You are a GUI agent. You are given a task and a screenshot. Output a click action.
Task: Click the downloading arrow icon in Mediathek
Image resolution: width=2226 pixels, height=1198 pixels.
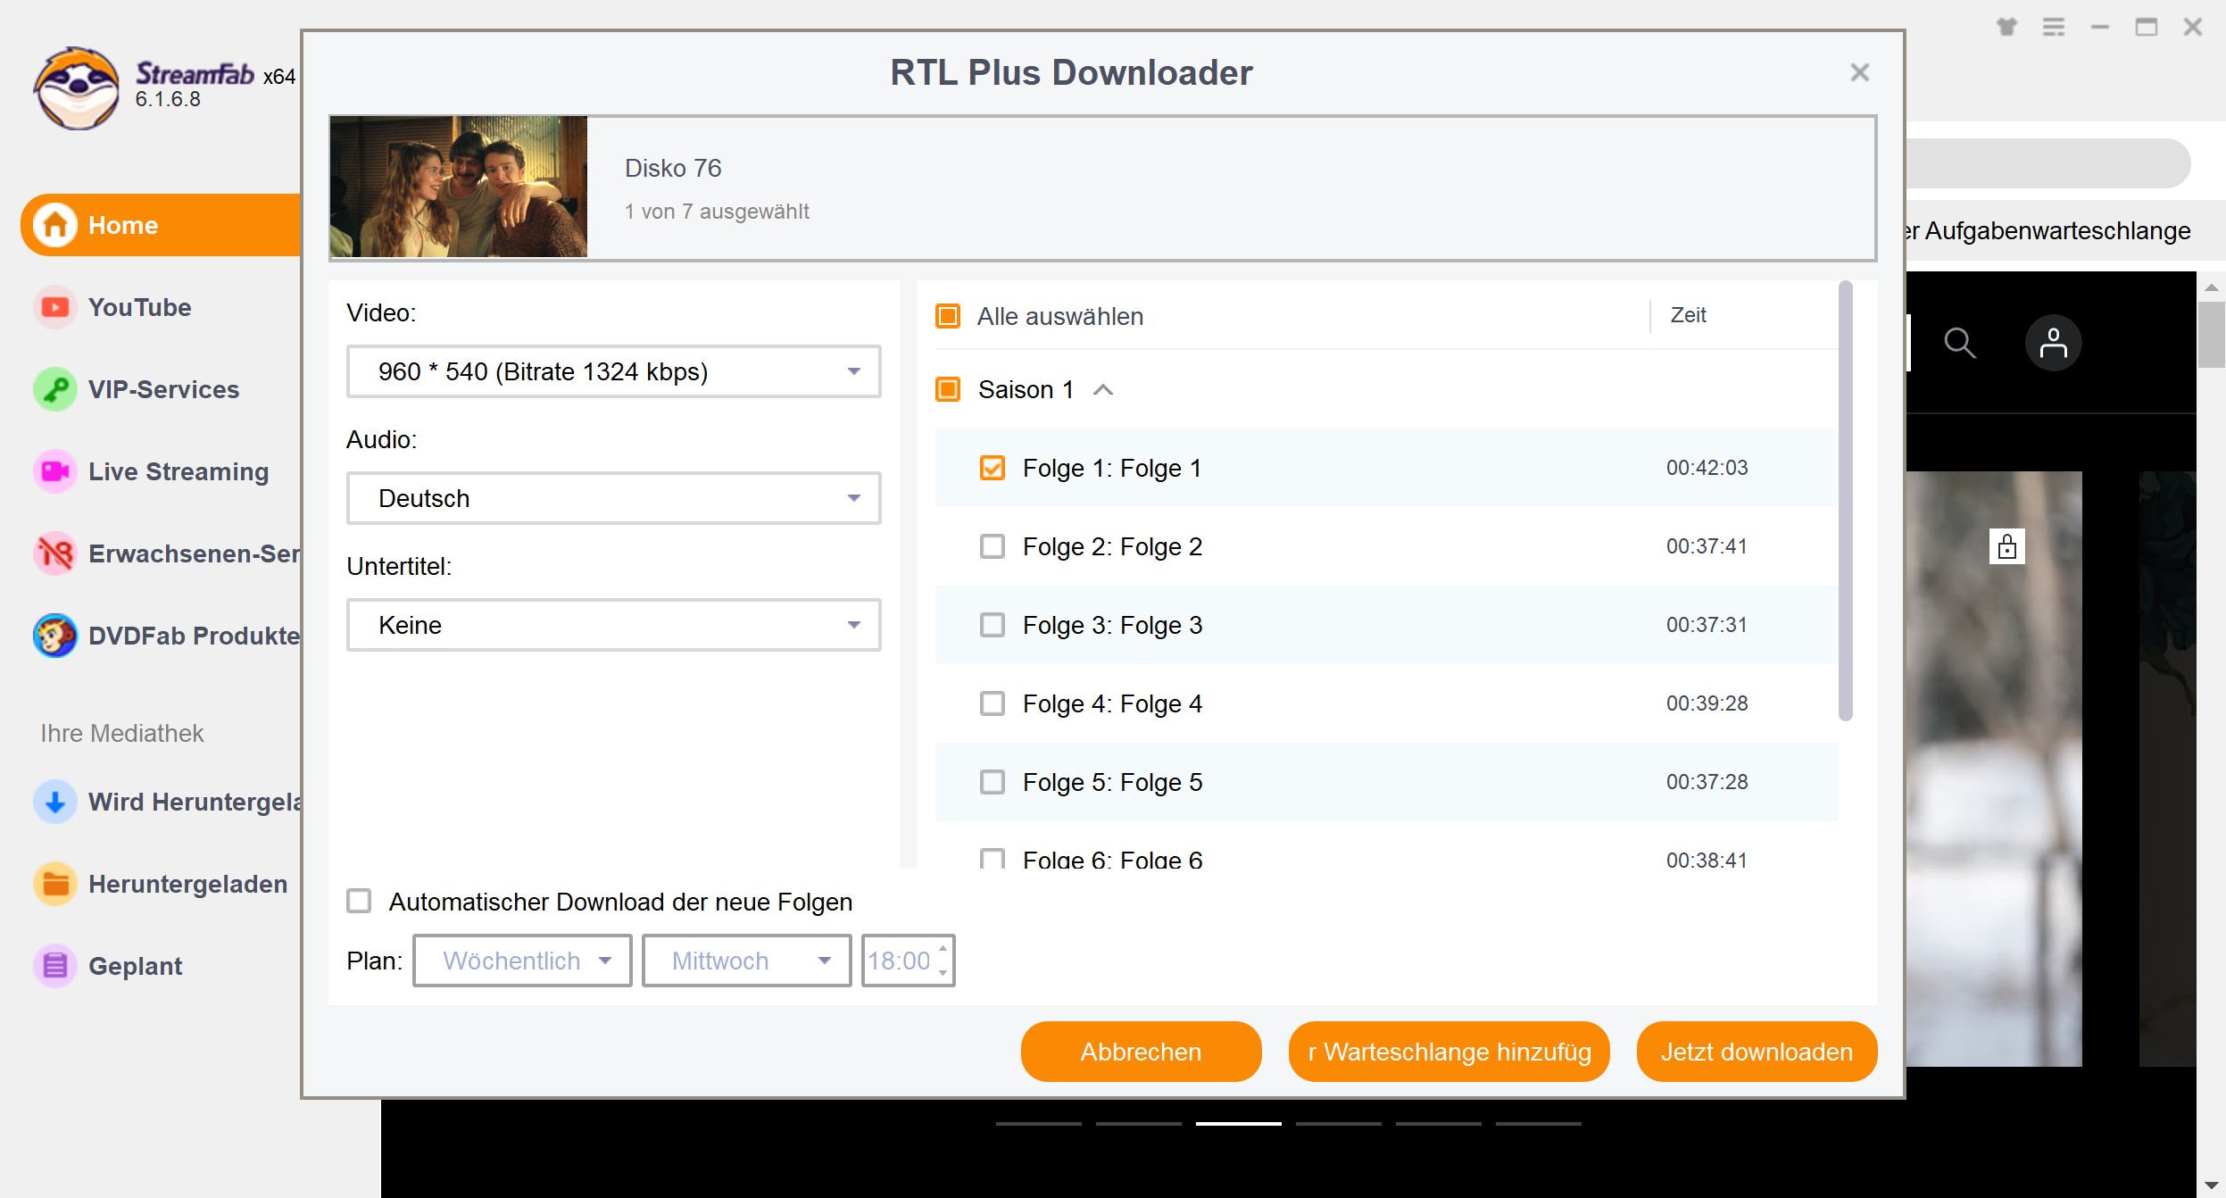pyautogui.click(x=55, y=802)
